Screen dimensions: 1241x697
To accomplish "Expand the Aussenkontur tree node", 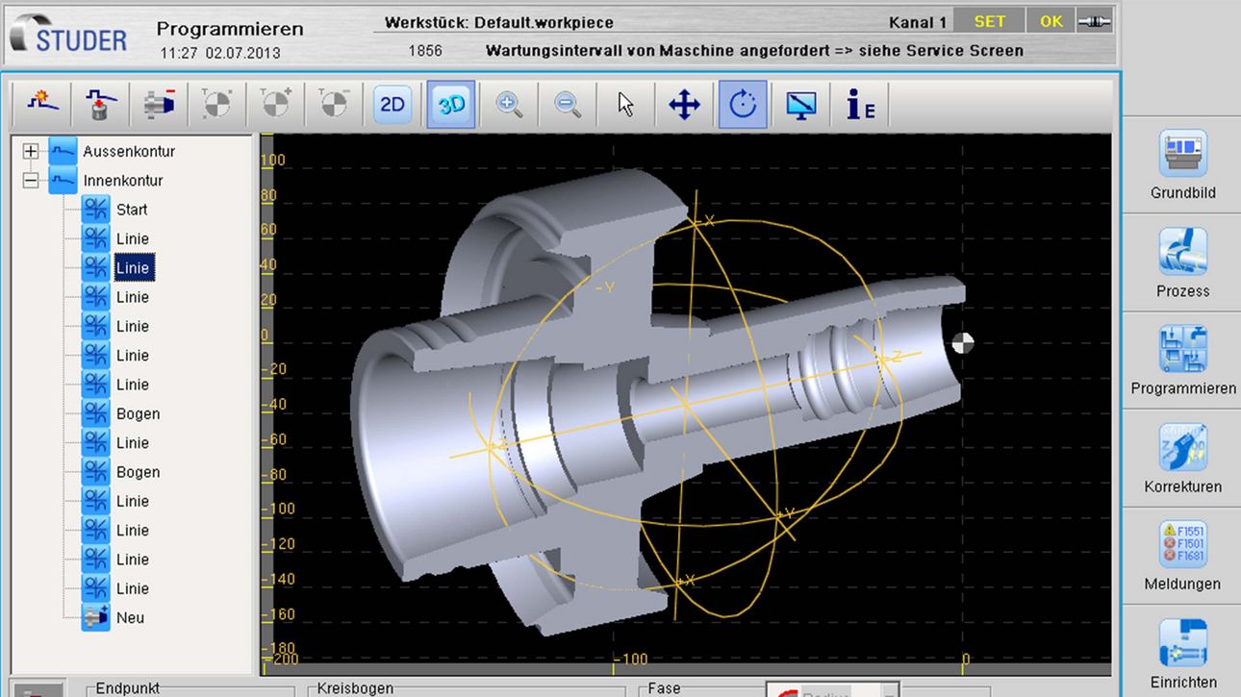I will tap(31, 152).
